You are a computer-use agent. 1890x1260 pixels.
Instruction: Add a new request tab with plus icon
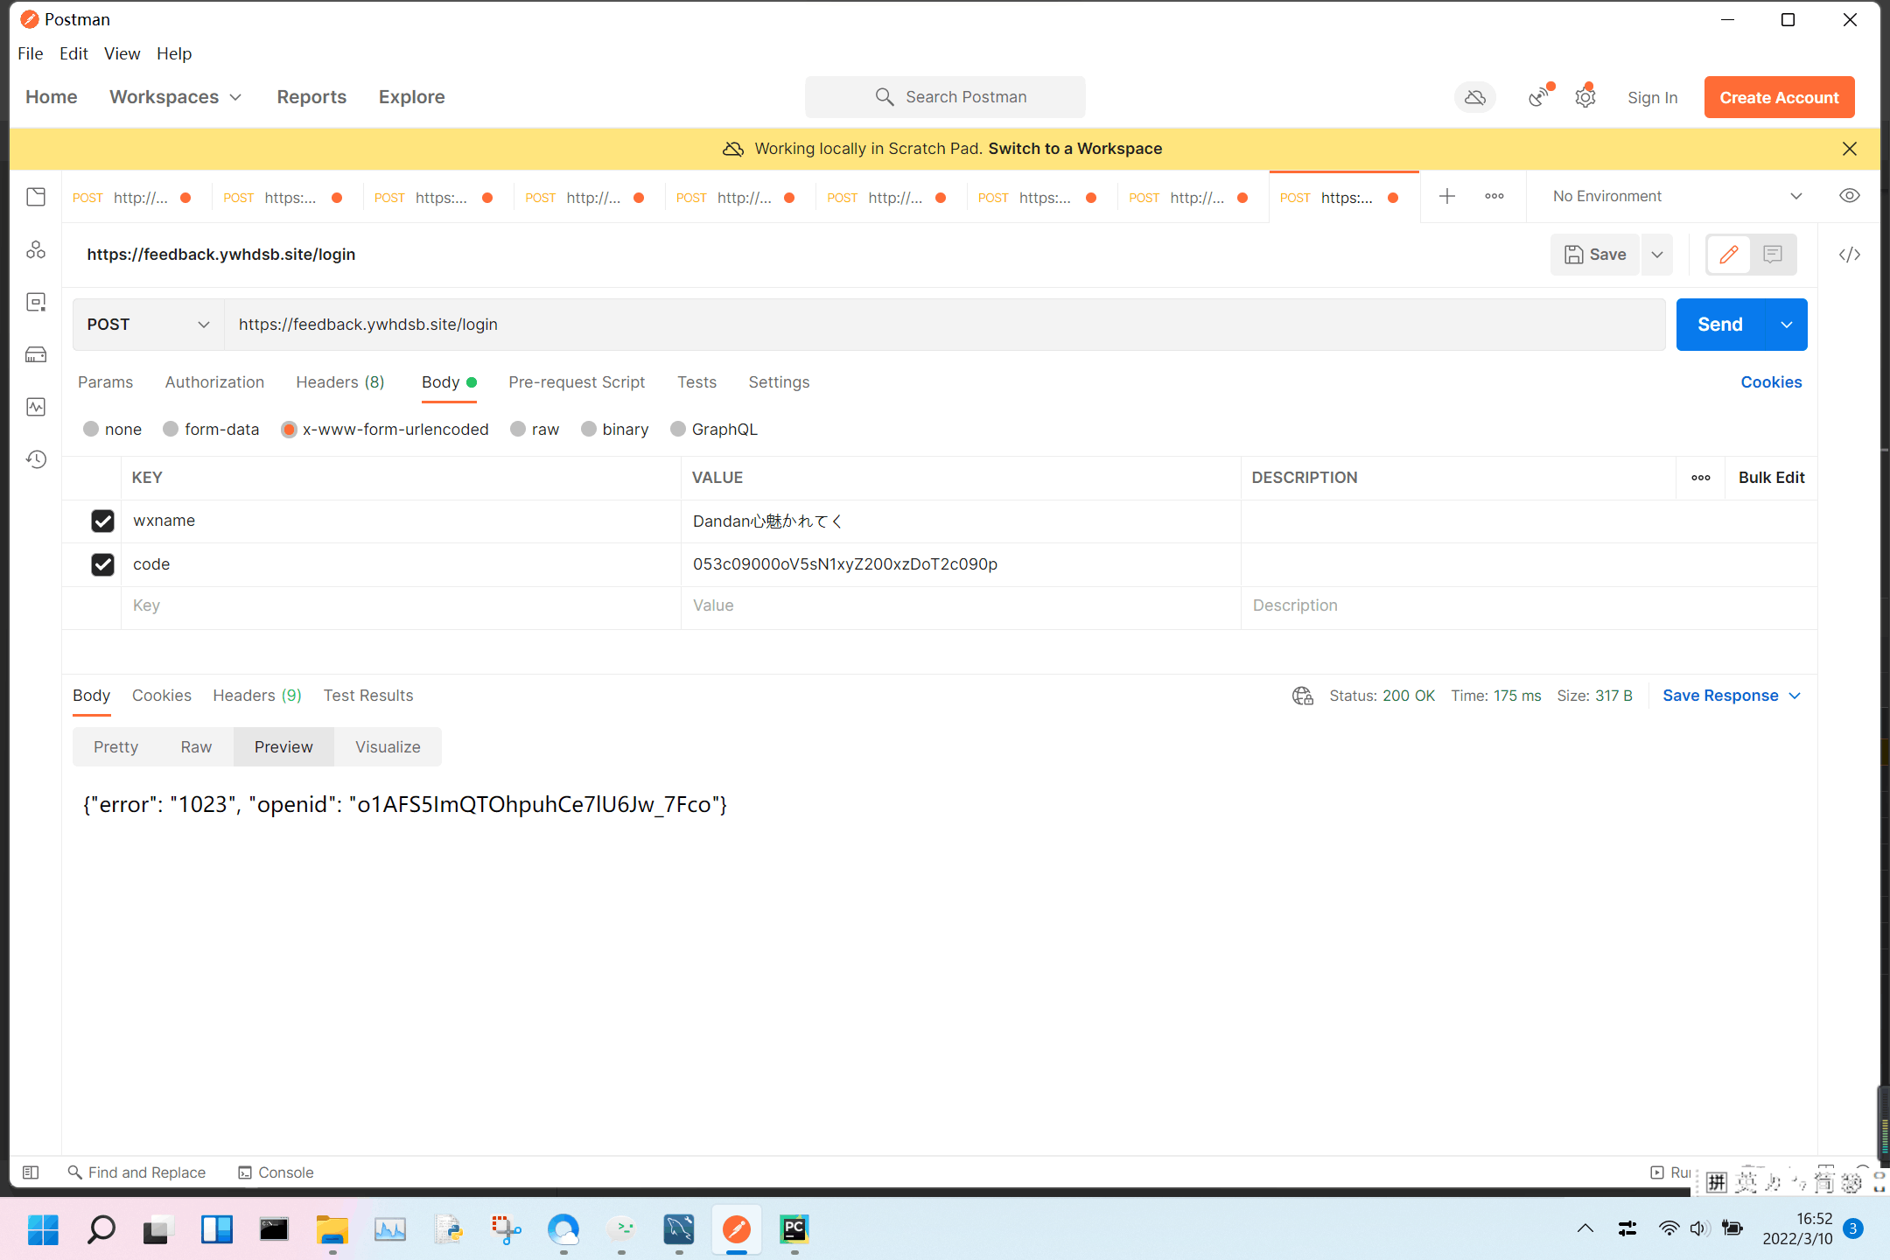click(x=1447, y=196)
